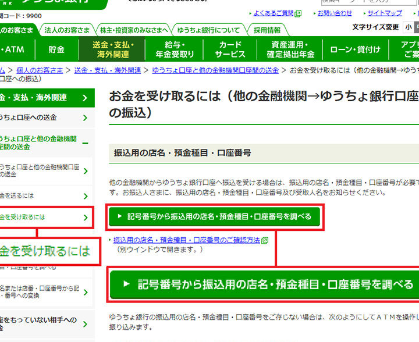Open the 資産運用・確定拠出年金 navigation menu
419x342 pixels.
pos(290,49)
